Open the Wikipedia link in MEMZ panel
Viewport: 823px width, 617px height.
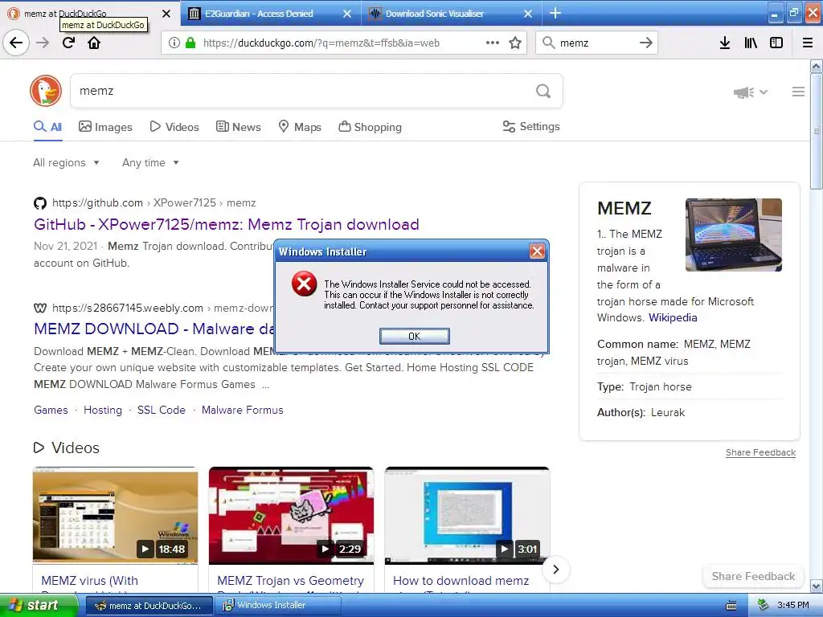click(673, 317)
